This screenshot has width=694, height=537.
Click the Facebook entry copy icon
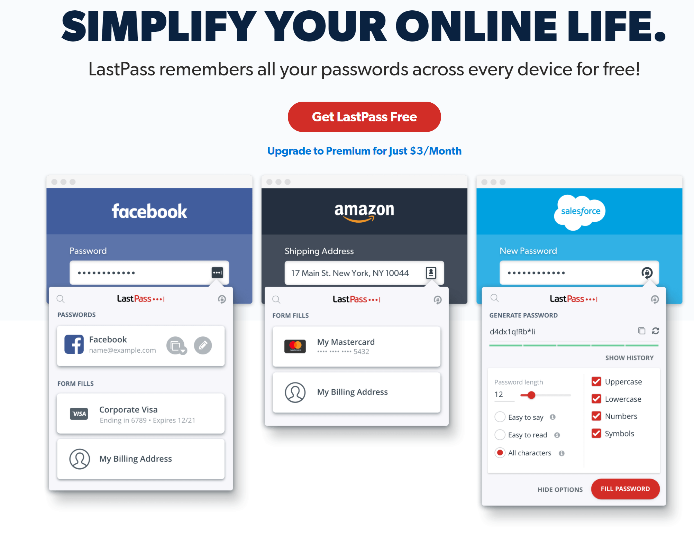pos(175,344)
